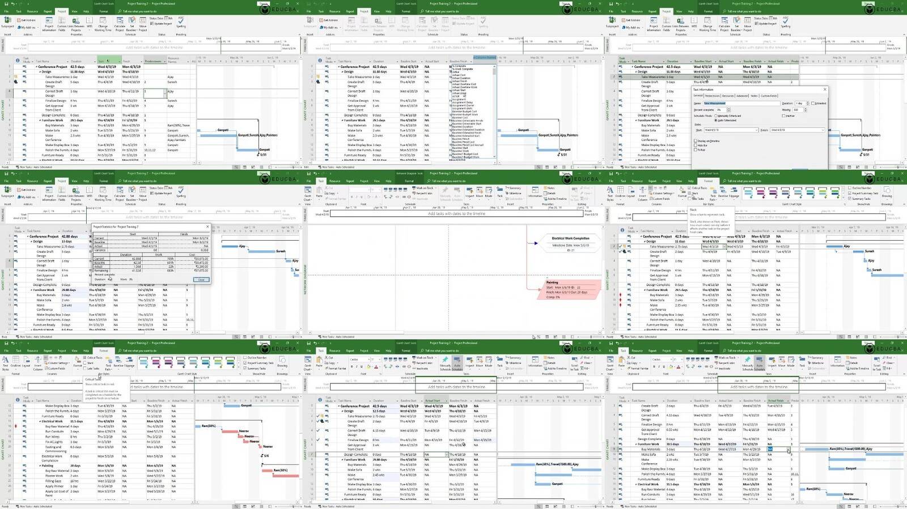Click Auto Schedule in bottom-middle screenshot
The width and height of the screenshot is (907, 509).
pyautogui.click(x=457, y=363)
